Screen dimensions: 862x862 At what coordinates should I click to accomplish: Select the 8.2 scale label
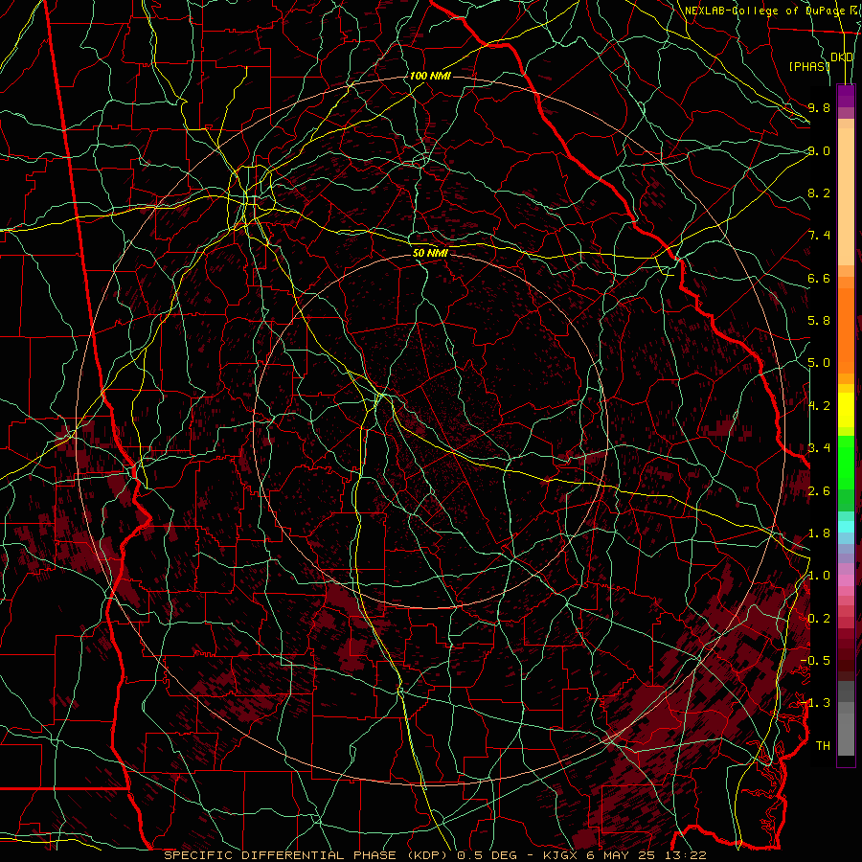pyautogui.click(x=819, y=193)
